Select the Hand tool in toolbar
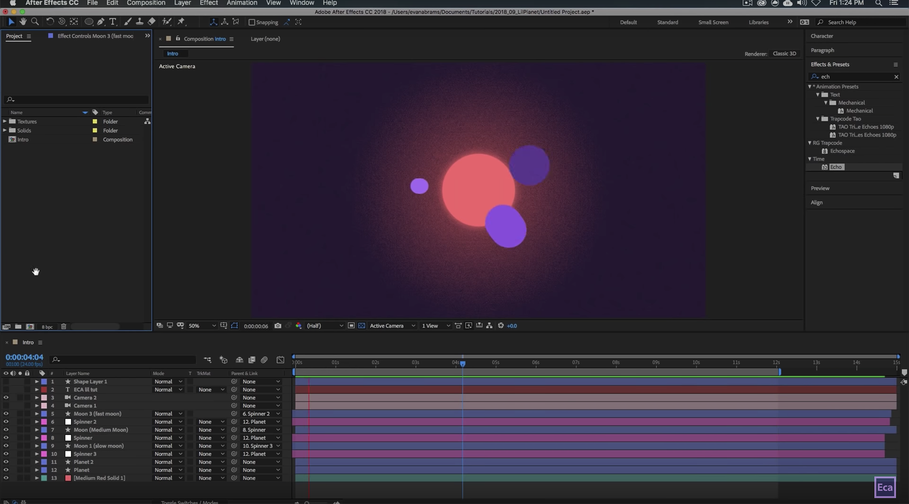 pos(23,22)
